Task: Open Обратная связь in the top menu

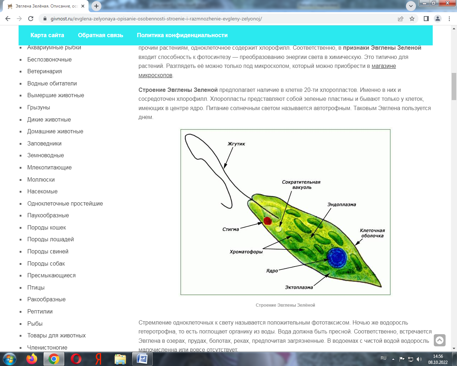Action: tap(101, 35)
